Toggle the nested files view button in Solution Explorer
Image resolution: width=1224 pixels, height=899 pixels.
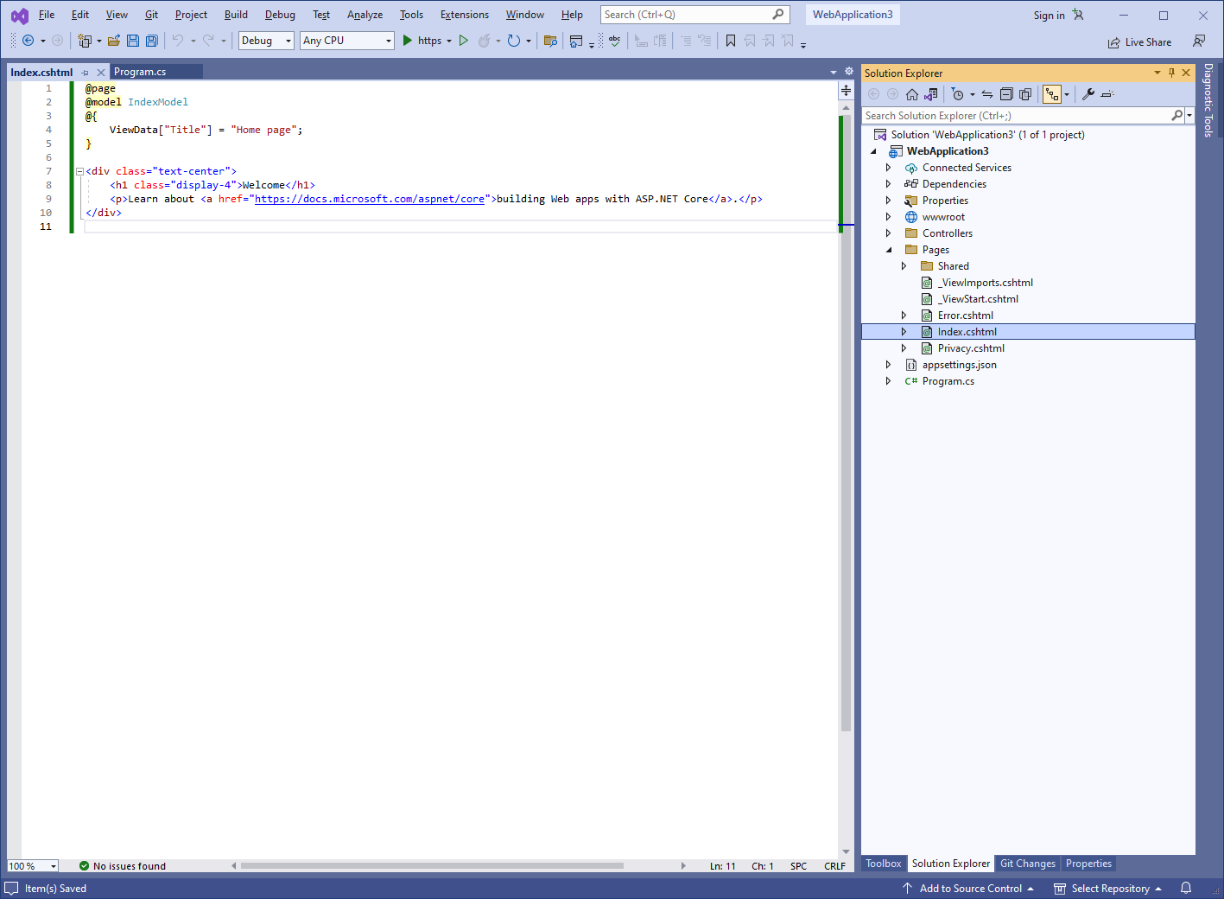pyautogui.click(x=1052, y=94)
